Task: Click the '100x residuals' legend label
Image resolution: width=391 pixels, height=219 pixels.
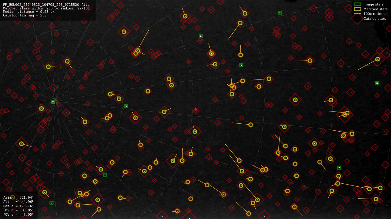Action: point(376,14)
